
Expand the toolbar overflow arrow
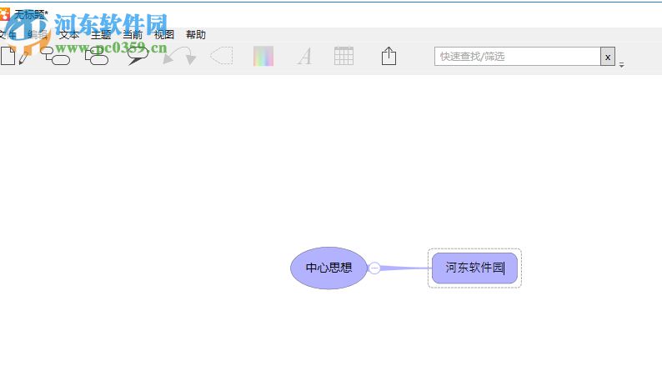pos(621,65)
